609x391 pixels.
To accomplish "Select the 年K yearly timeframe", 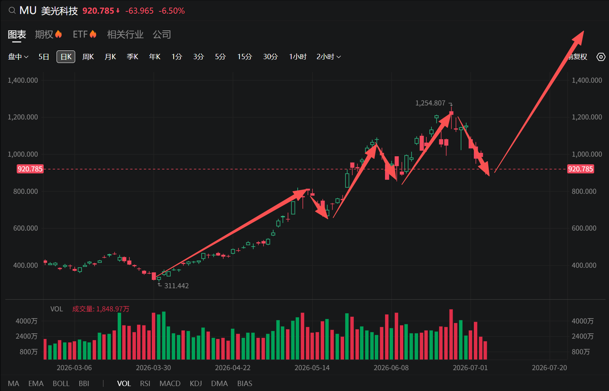I will [154, 57].
